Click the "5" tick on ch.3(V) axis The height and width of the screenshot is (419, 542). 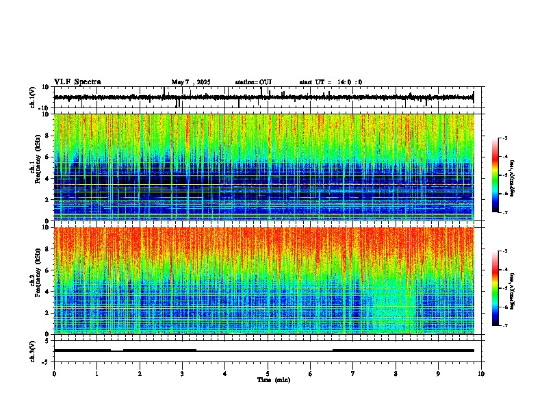[x=47, y=341]
